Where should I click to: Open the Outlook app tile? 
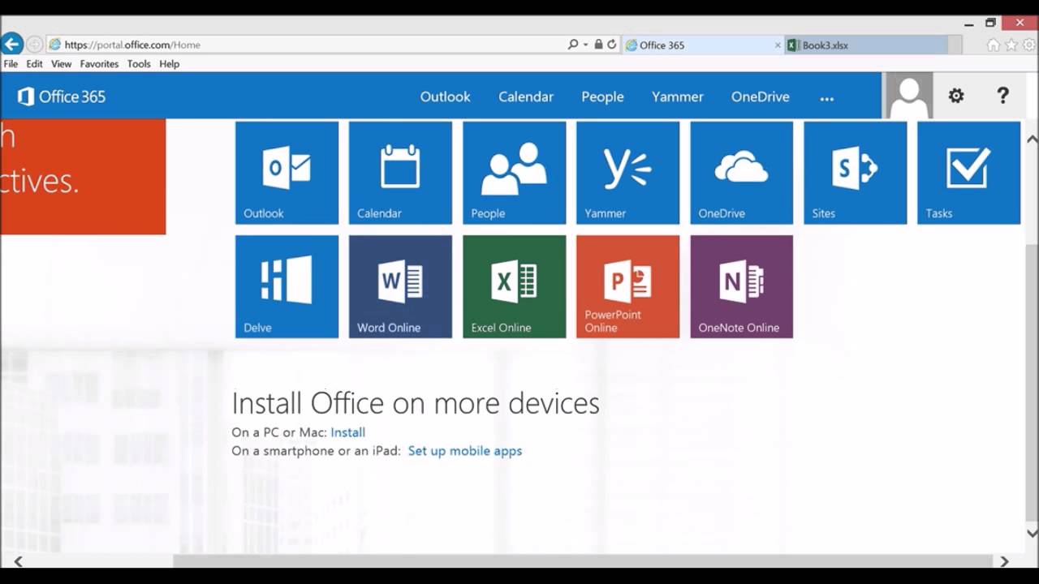tap(287, 173)
